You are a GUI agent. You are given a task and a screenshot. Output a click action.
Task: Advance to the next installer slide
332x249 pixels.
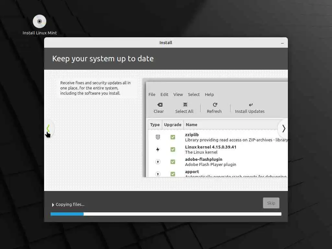click(x=283, y=128)
